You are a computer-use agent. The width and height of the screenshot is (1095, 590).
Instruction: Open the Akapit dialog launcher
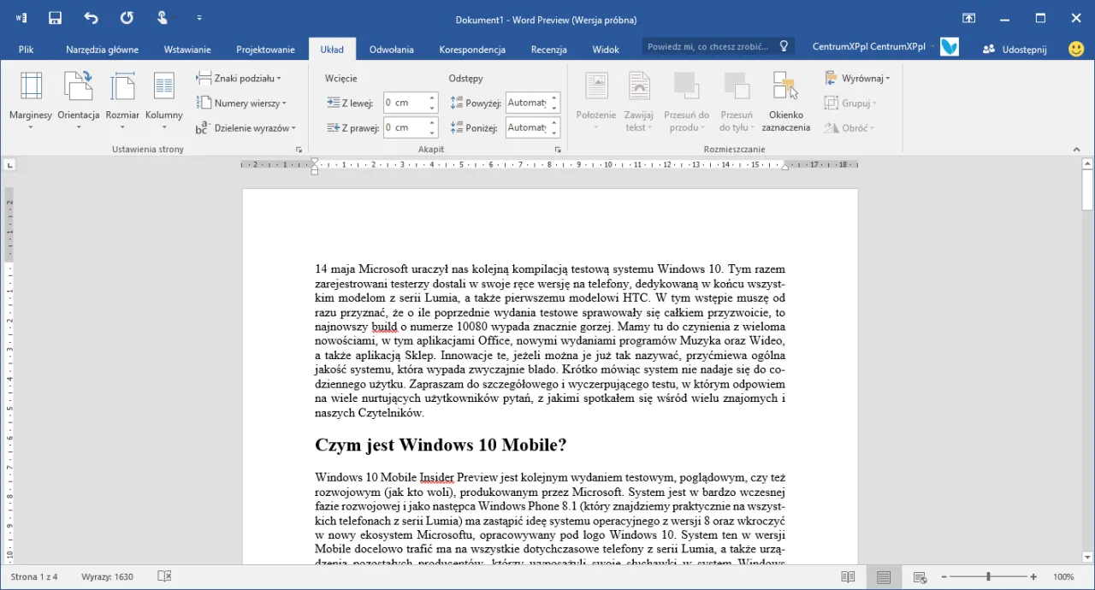point(558,150)
